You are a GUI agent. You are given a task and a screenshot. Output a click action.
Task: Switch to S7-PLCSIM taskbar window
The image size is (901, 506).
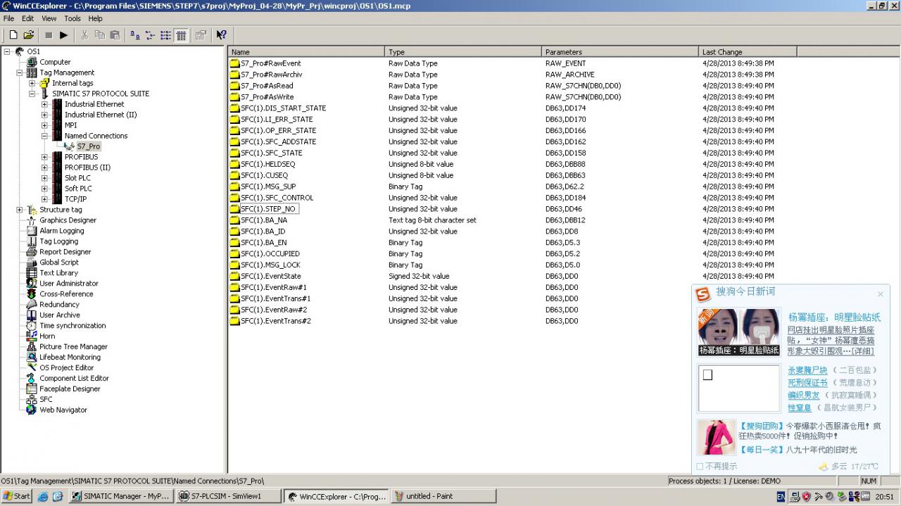tap(228, 496)
